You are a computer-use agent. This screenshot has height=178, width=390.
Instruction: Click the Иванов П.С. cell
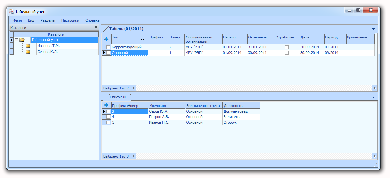tap(167, 123)
